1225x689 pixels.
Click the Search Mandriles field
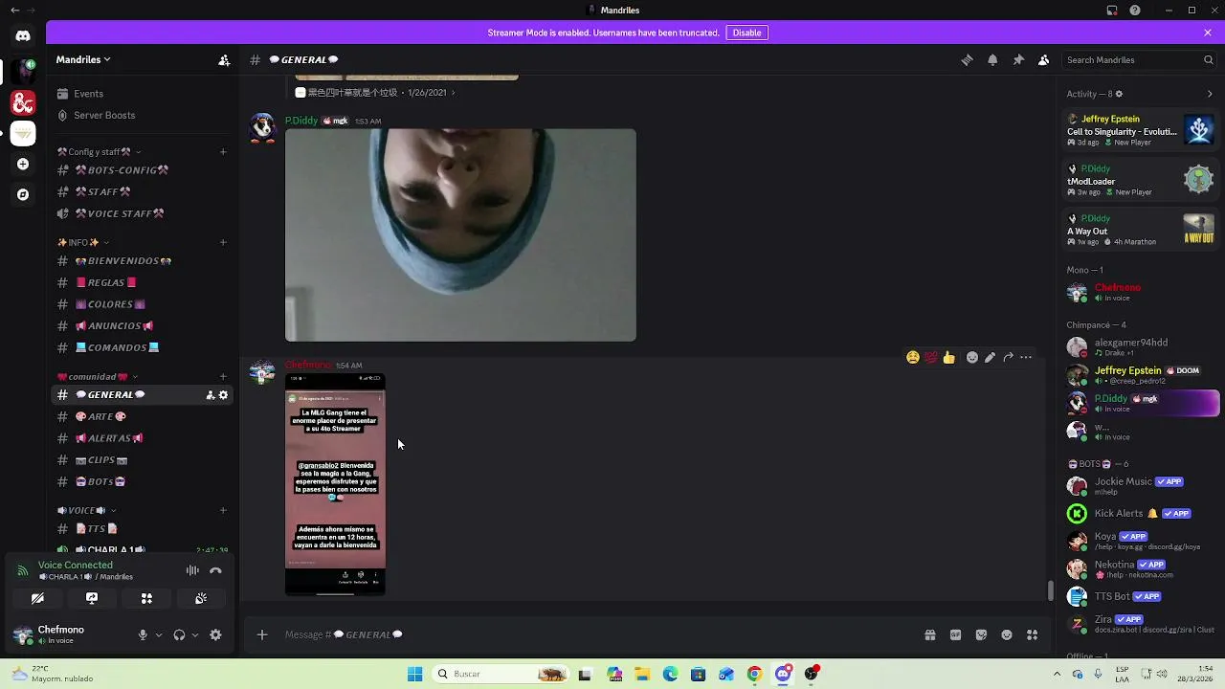coord(1139,59)
